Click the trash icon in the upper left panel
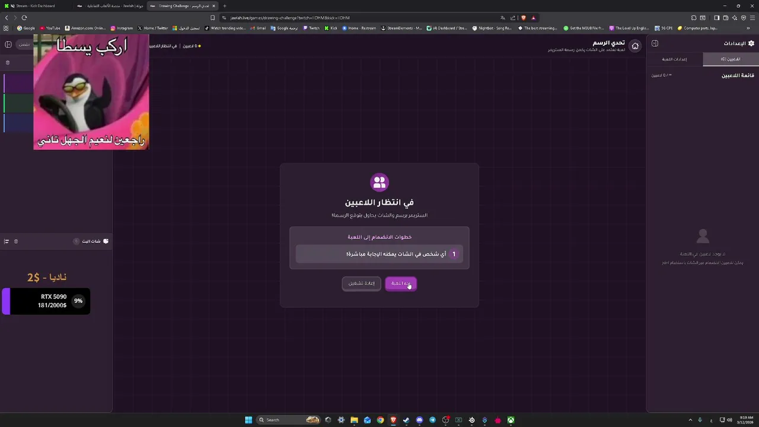 (8, 62)
